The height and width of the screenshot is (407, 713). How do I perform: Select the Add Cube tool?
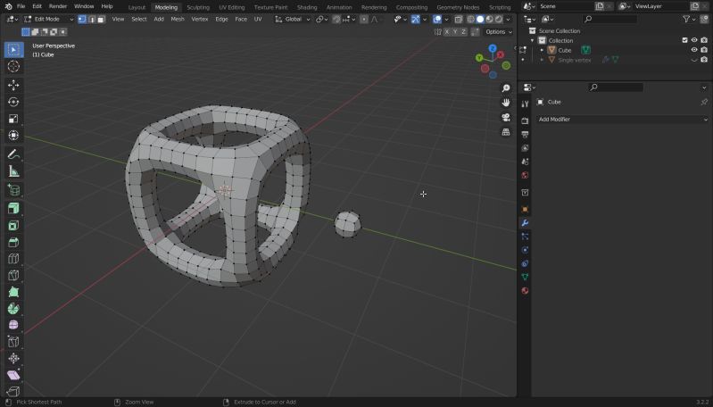(13, 190)
